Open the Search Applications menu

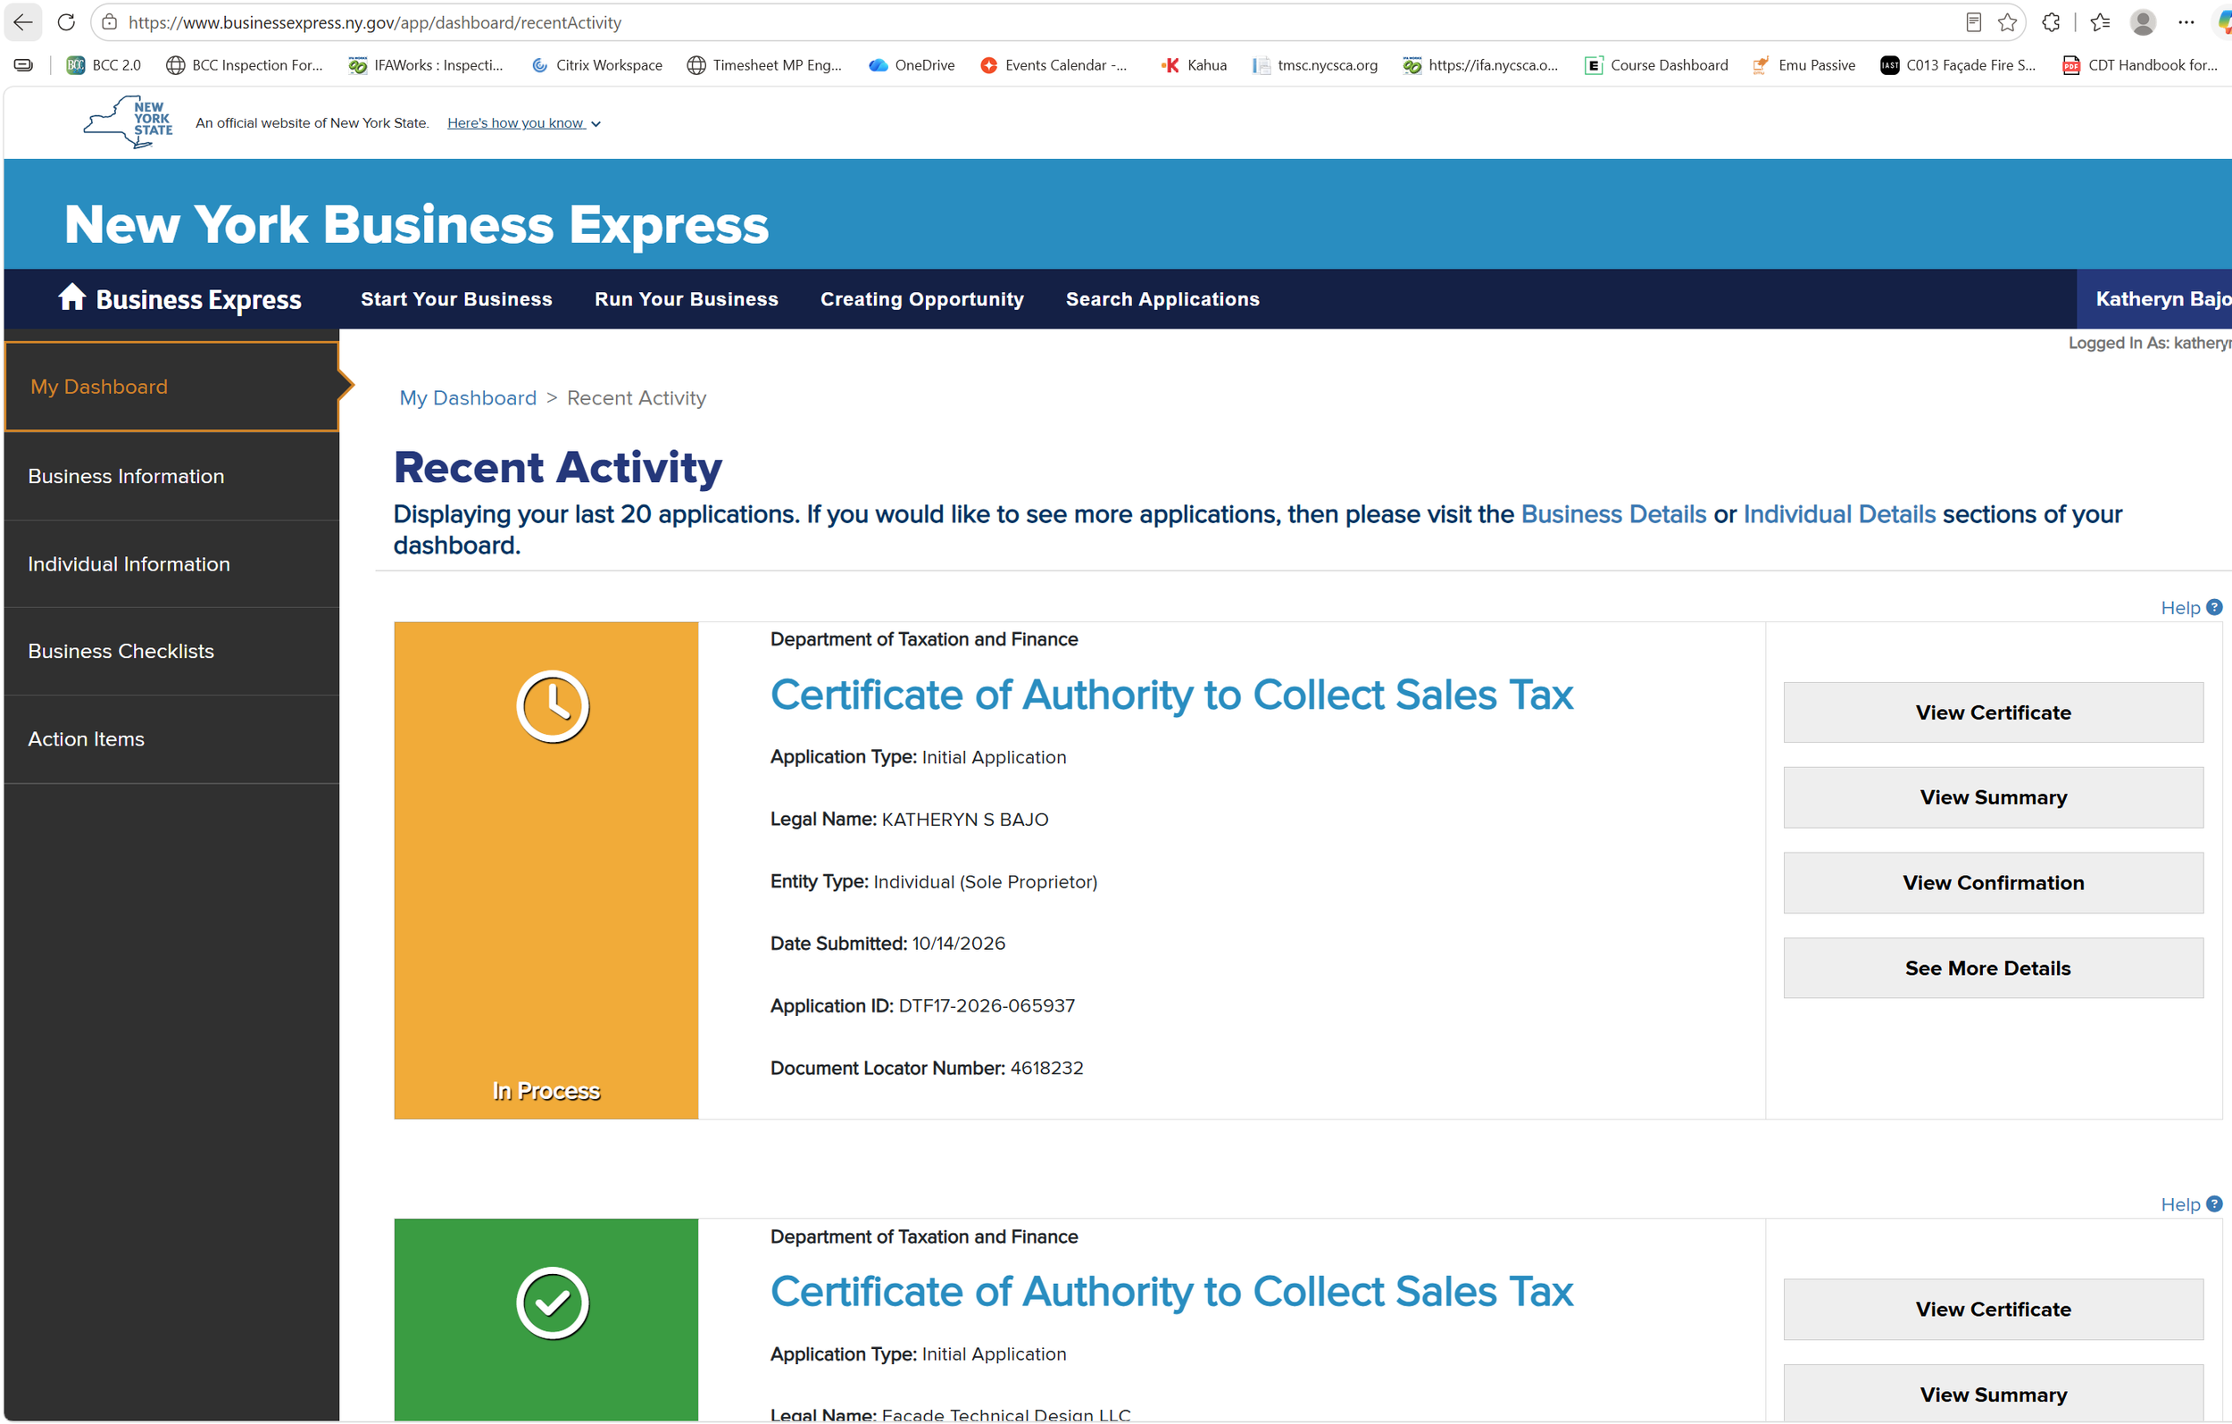click(x=1162, y=298)
